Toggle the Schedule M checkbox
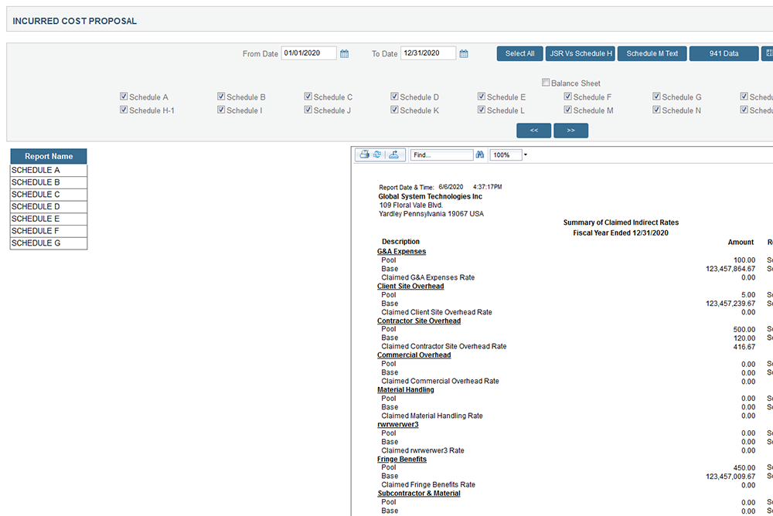The height and width of the screenshot is (516, 773). point(568,110)
